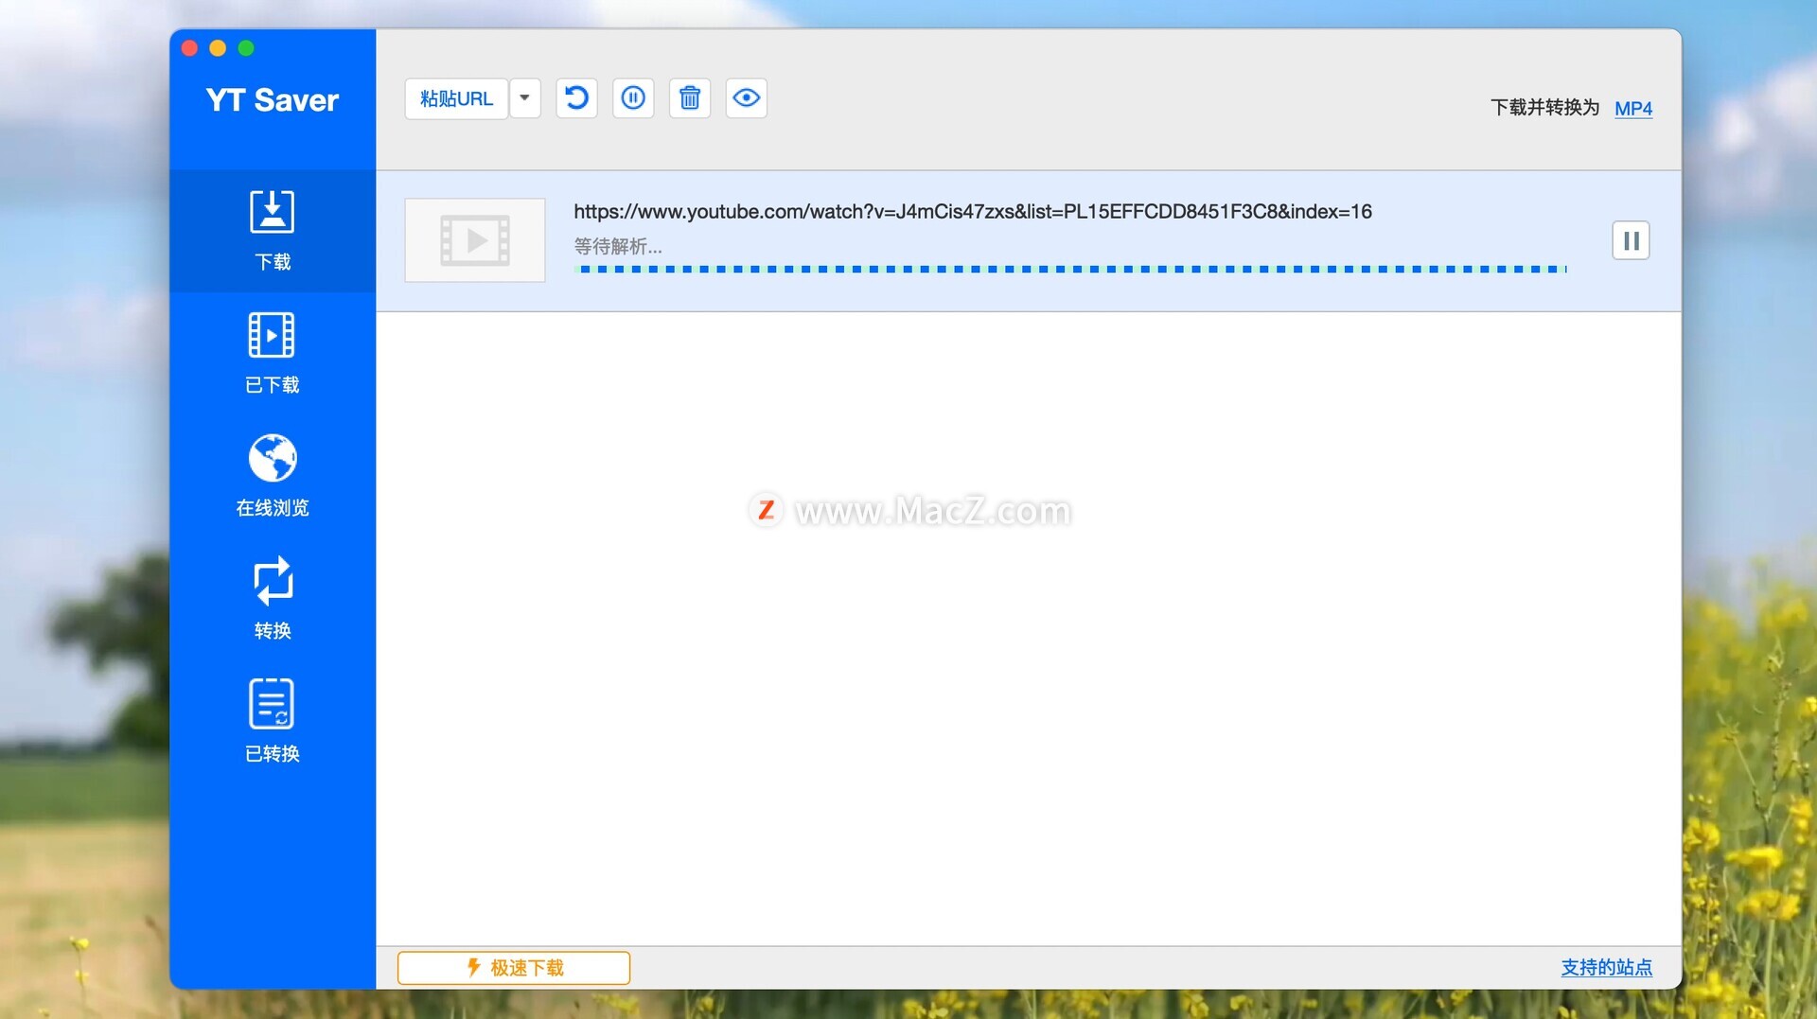Delete downloads with the trash can icon
This screenshot has height=1019, width=1817.
tap(690, 98)
